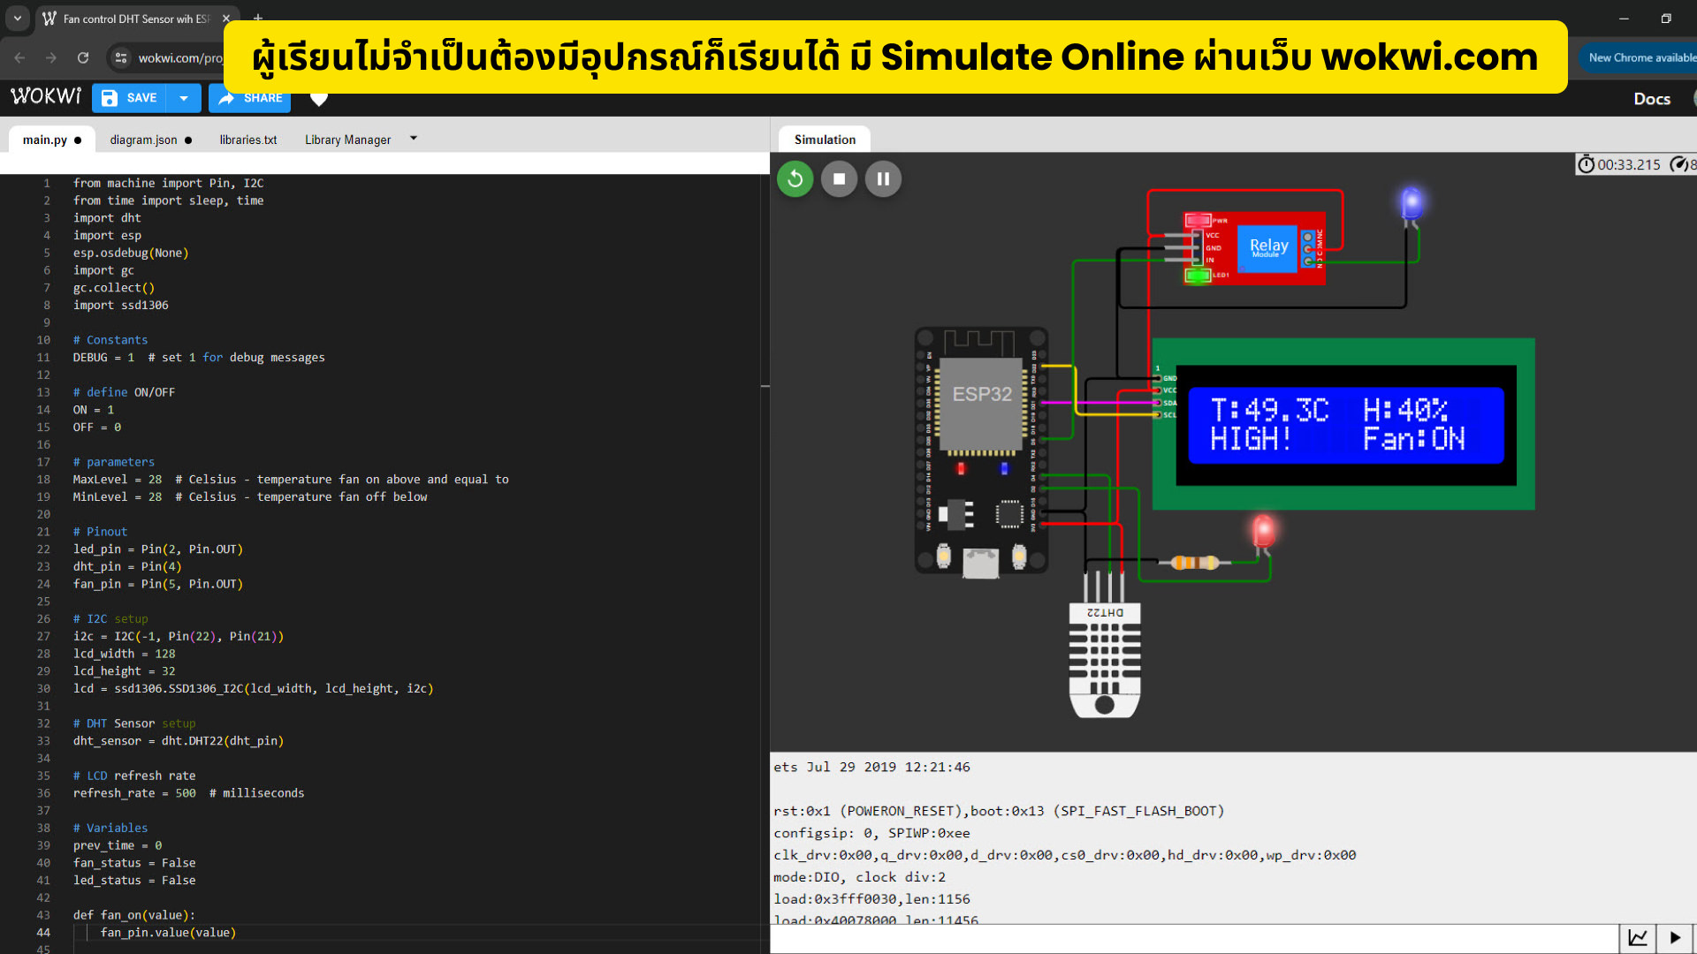
Task: Click the serial monitor input field
Action: pyautogui.click(x=1195, y=939)
